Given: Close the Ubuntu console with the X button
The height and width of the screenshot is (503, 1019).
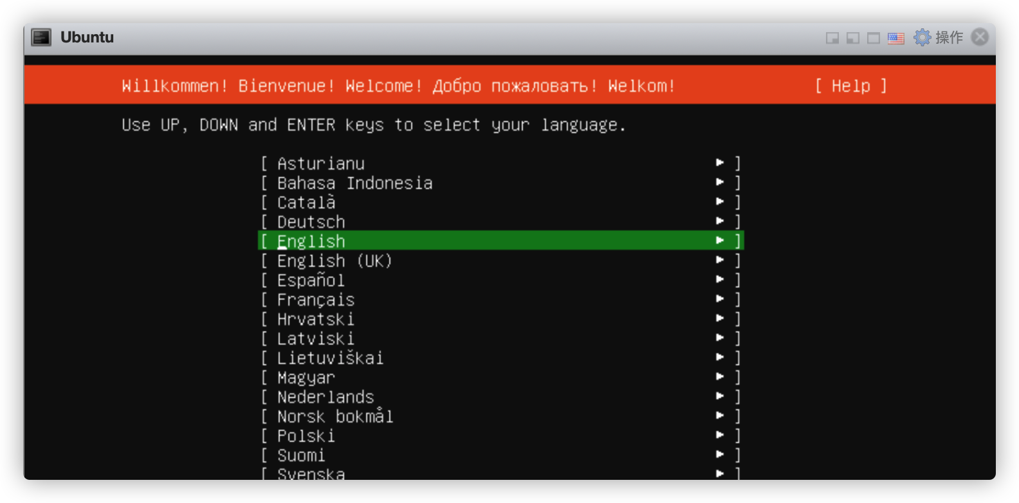Looking at the screenshot, I should tap(980, 37).
